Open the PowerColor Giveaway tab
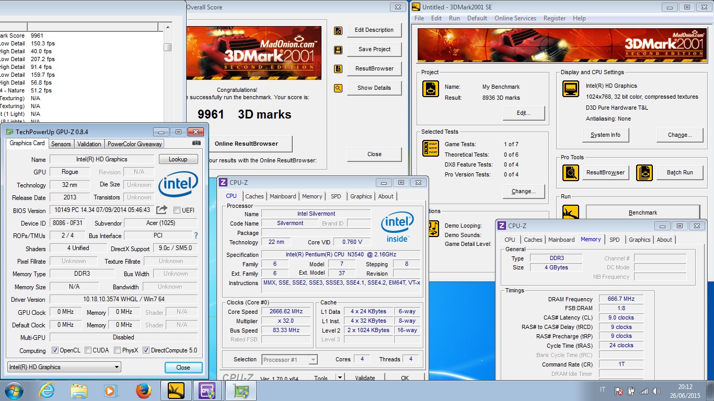 pos(135,144)
